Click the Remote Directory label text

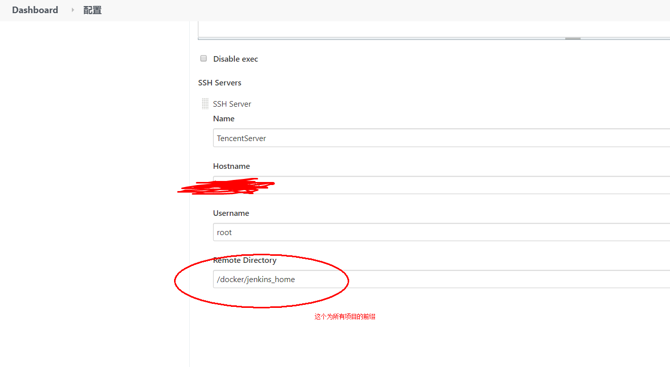[244, 260]
